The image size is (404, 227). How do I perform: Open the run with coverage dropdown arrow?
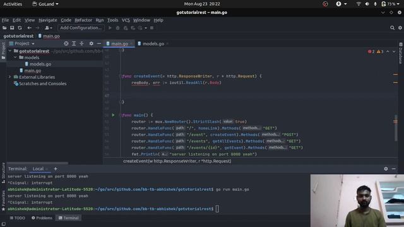146,28
